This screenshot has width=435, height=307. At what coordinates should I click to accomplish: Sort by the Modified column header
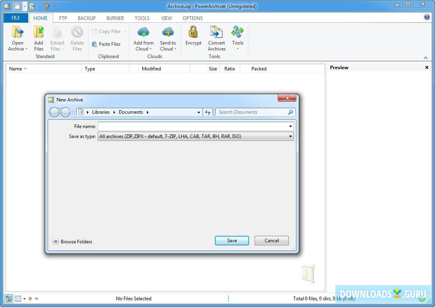164,69
